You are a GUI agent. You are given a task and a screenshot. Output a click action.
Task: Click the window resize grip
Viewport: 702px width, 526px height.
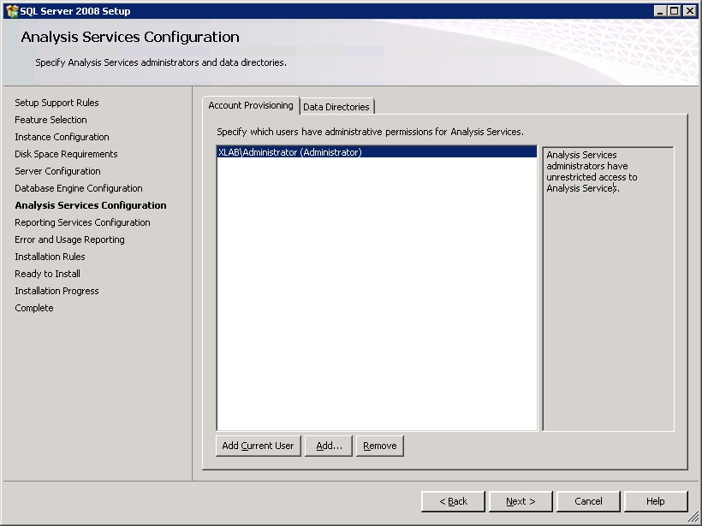pos(694,518)
